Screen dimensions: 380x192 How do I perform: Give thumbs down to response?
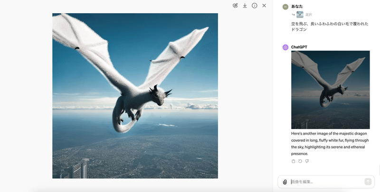(x=307, y=161)
